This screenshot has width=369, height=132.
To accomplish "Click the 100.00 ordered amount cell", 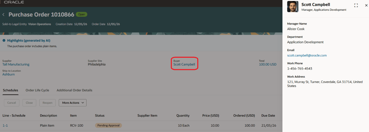I will tap(250, 126).
